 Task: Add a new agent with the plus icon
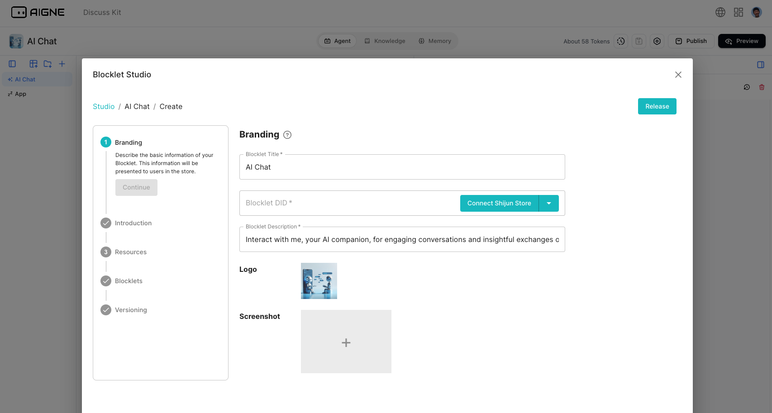[x=62, y=64]
